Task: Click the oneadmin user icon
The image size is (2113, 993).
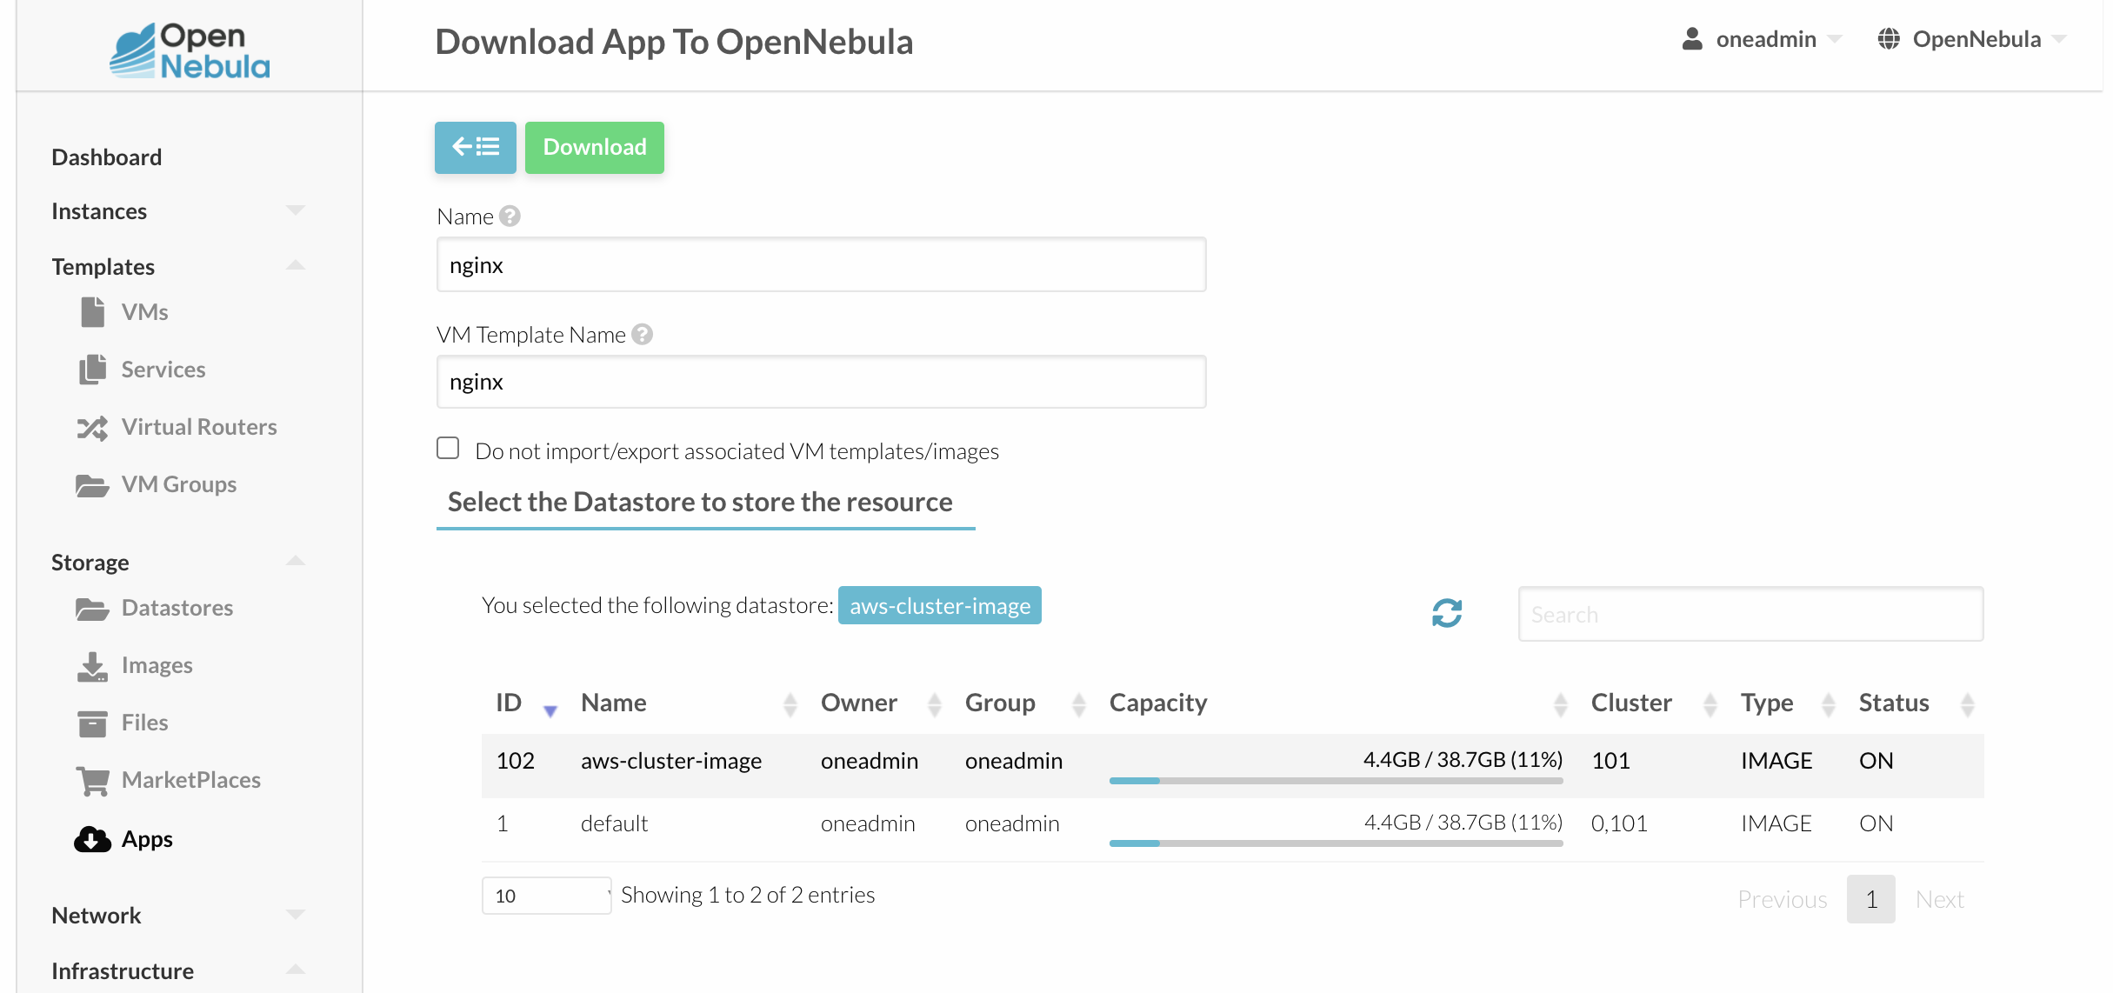Action: pos(1692,38)
